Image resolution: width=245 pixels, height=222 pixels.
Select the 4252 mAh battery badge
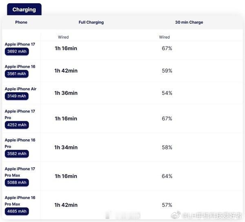click(17, 125)
